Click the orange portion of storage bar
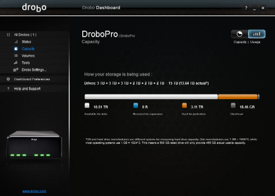The height and width of the screenshot is (196, 275). point(238,97)
